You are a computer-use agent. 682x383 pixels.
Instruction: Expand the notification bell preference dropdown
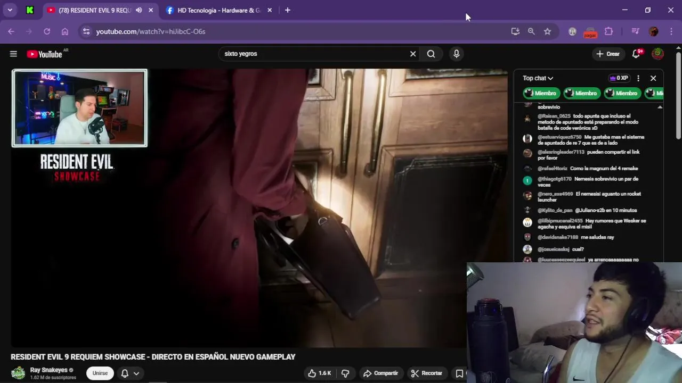point(130,373)
